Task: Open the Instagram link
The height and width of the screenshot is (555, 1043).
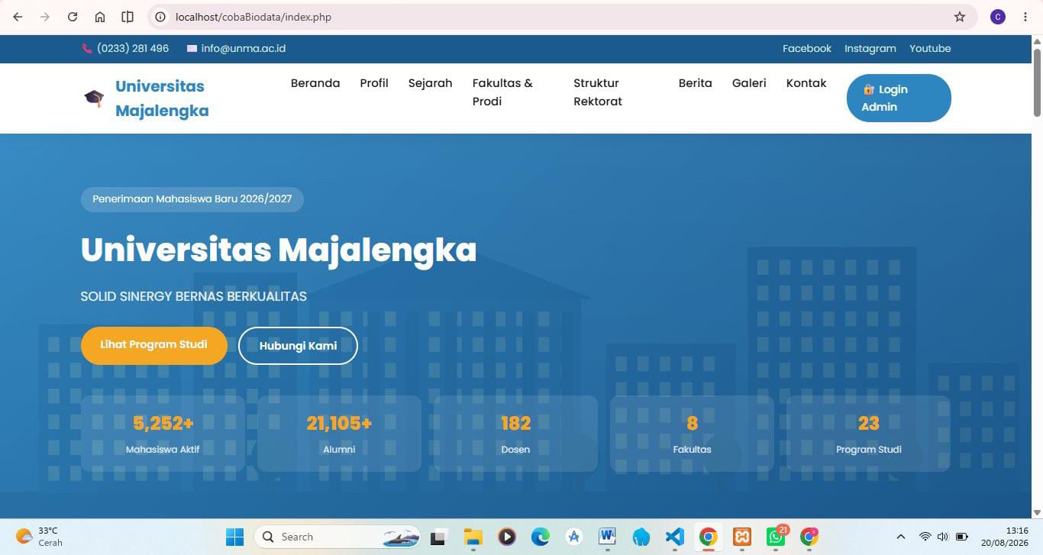Action: point(870,48)
